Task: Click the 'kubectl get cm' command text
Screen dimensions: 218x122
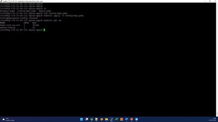Action: pyautogui.click(x=52, y=20)
